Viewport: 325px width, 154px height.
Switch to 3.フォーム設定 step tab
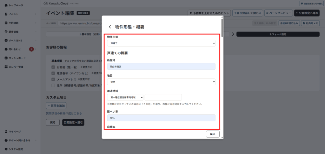(278, 34)
